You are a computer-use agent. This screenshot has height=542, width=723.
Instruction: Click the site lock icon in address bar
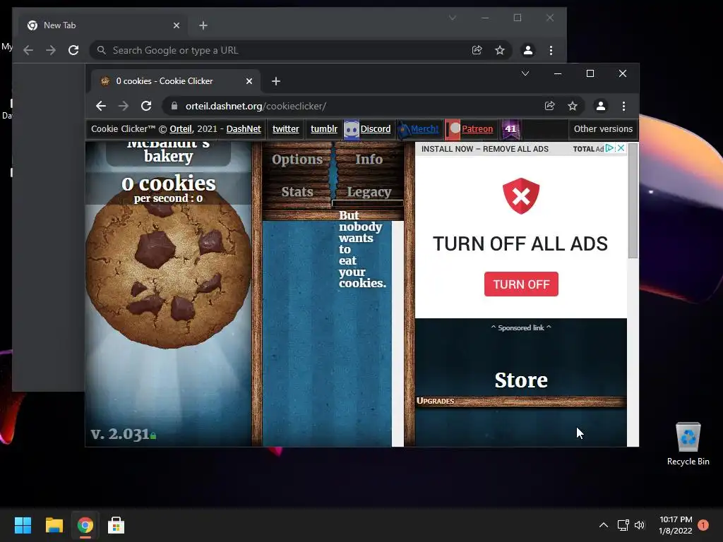174,106
